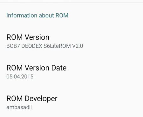Select the 'ambasadii' developer name

coord(19,107)
